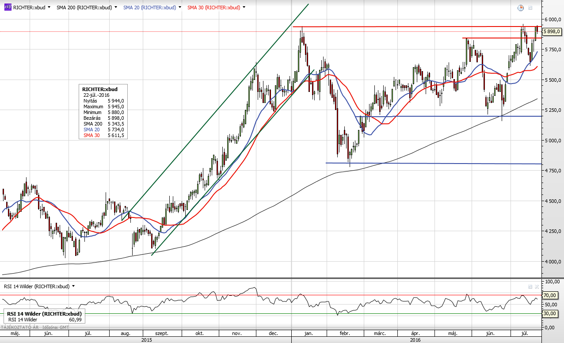Click the 6 000,0 price axis label
The height and width of the screenshot is (343, 564).
pyautogui.click(x=552, y=19)
